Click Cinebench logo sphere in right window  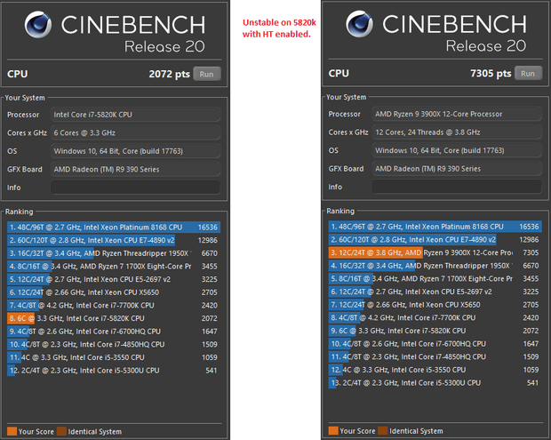tap(359, 24)
